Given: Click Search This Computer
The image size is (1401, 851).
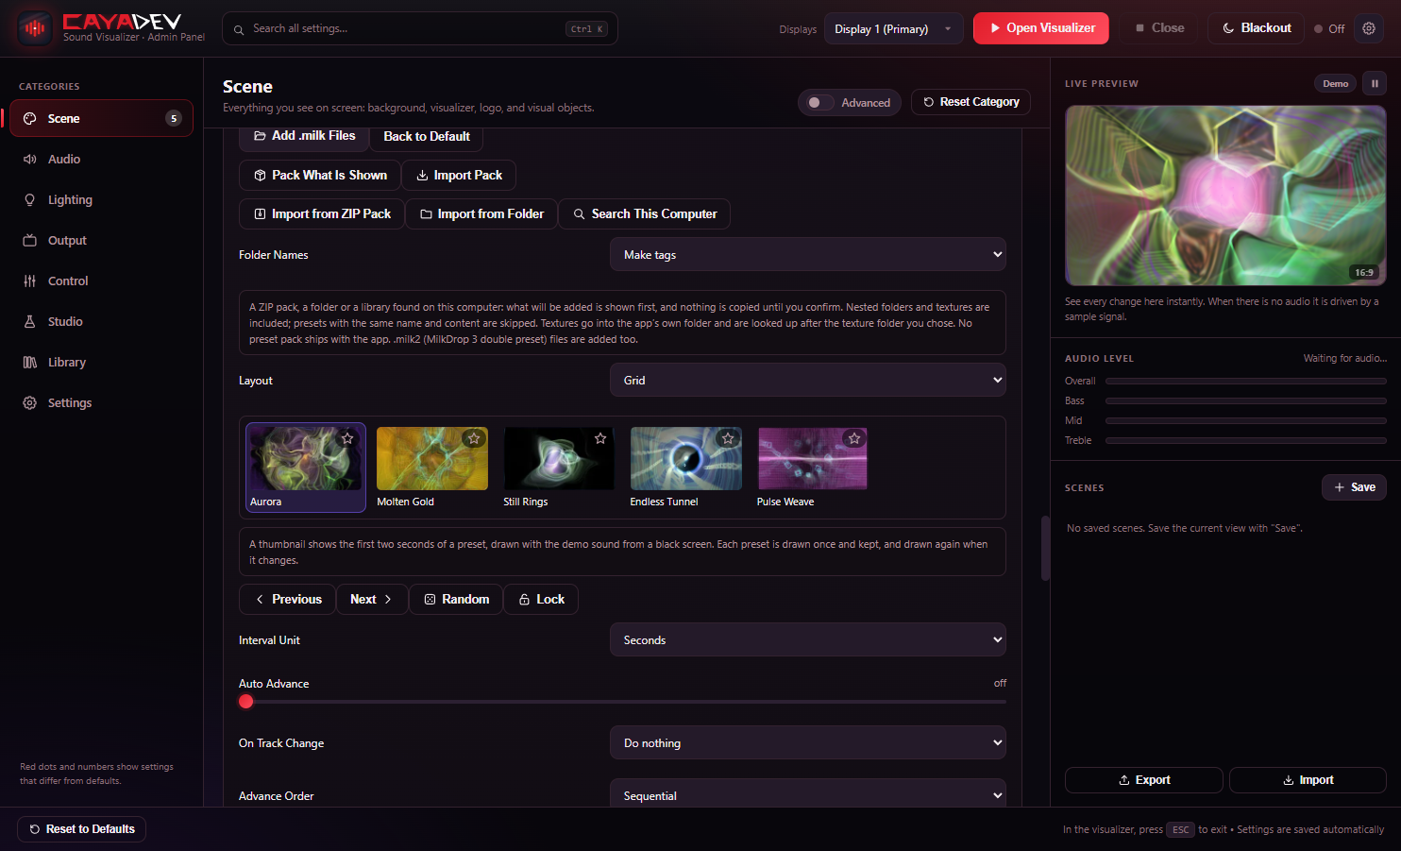Looking at the screenshot, I should 645,214.
